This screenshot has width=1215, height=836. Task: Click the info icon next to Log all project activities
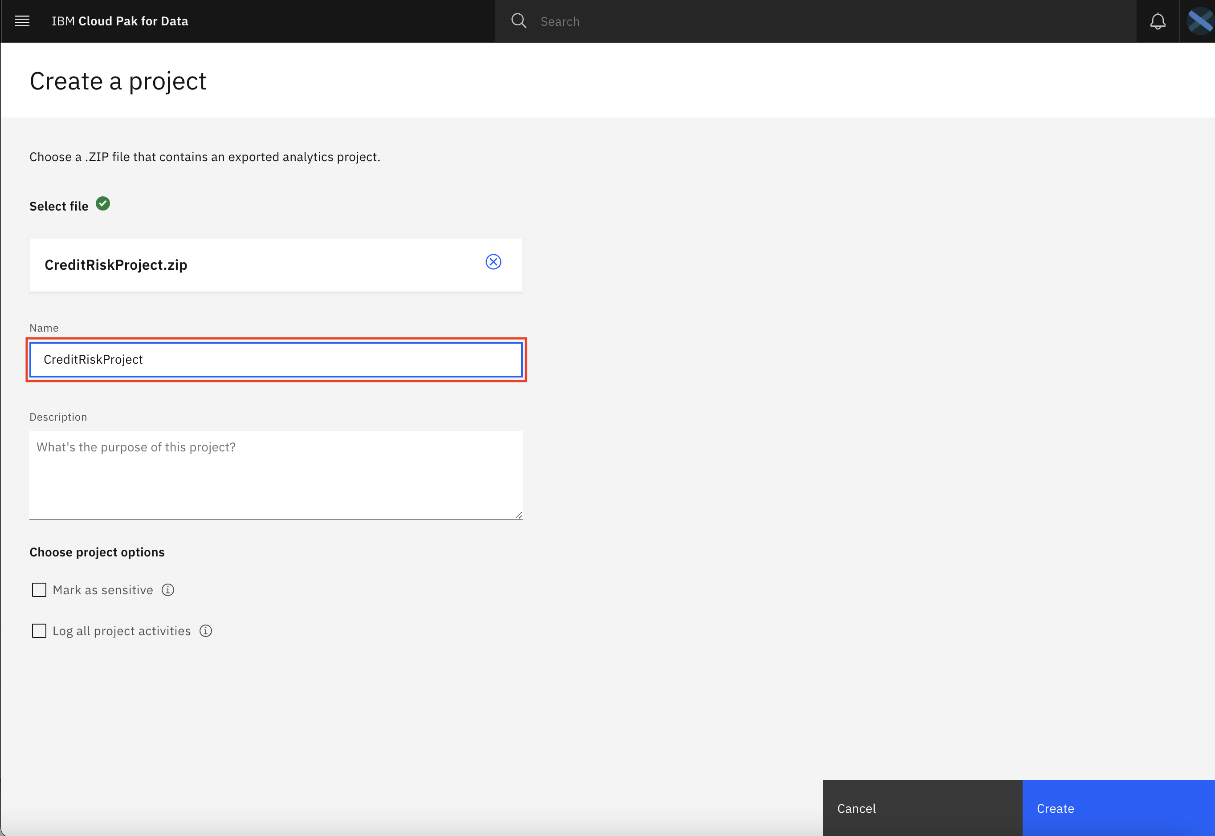coord(207,631)
